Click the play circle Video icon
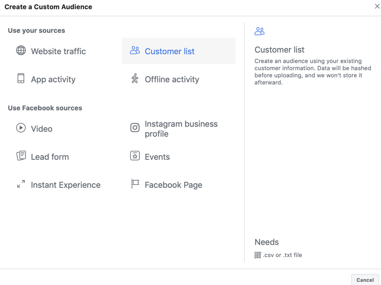381x285 pixels. click(x=21, y=128)
